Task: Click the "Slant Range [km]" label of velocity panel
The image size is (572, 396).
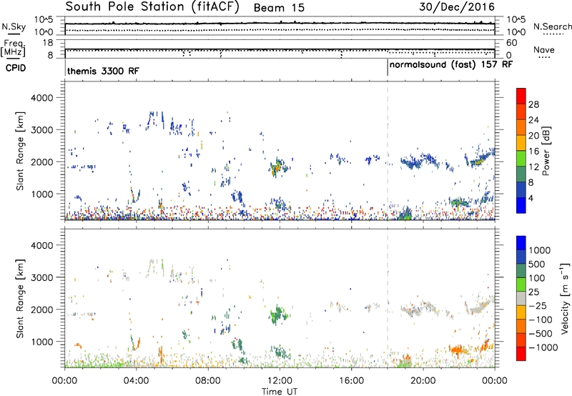Action: 20,299
